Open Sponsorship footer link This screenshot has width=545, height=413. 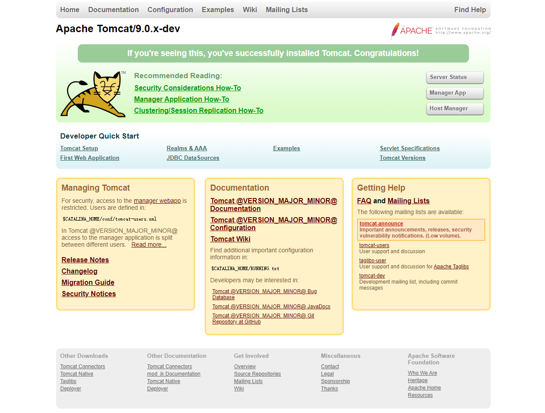click(x=336, y=381)
